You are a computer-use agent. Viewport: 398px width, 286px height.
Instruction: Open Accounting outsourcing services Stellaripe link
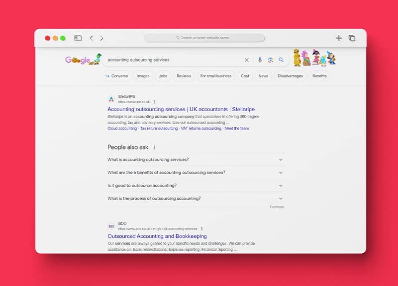pyautogui.click(x=181, y=109)
